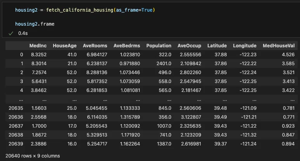
Task: Click AveBedrms value 1.315789
Action: (x=130, y=117)
